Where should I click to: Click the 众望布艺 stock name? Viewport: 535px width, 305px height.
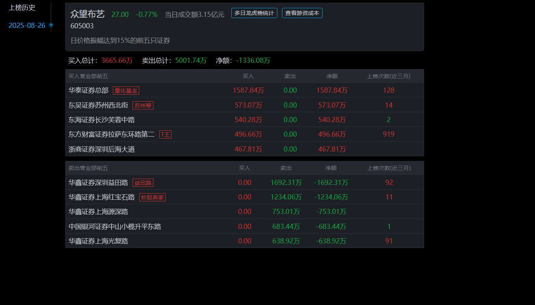tap(87, 14)
